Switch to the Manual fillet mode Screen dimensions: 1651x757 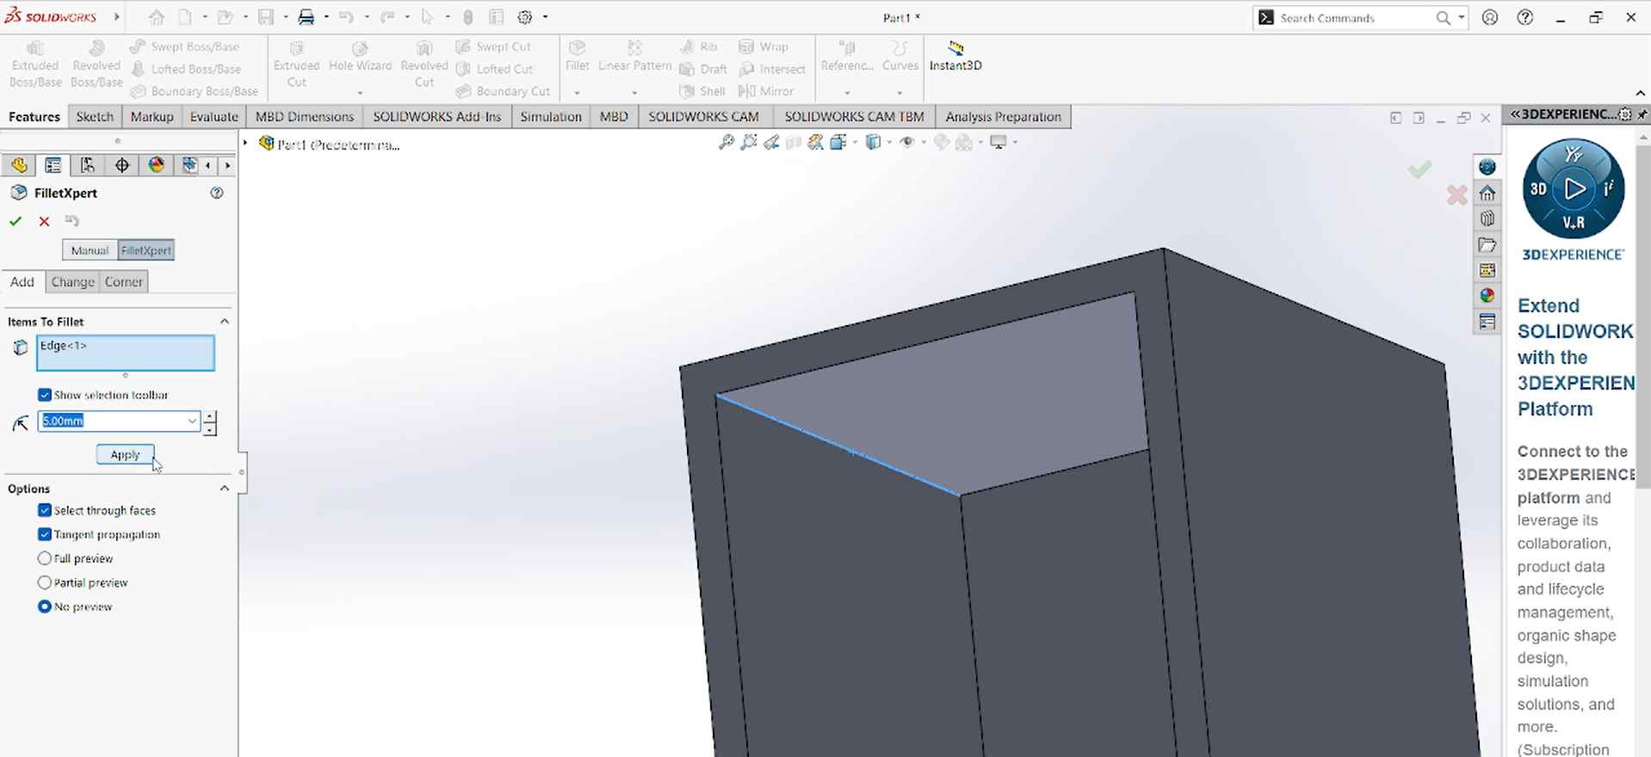click(90, 250)
